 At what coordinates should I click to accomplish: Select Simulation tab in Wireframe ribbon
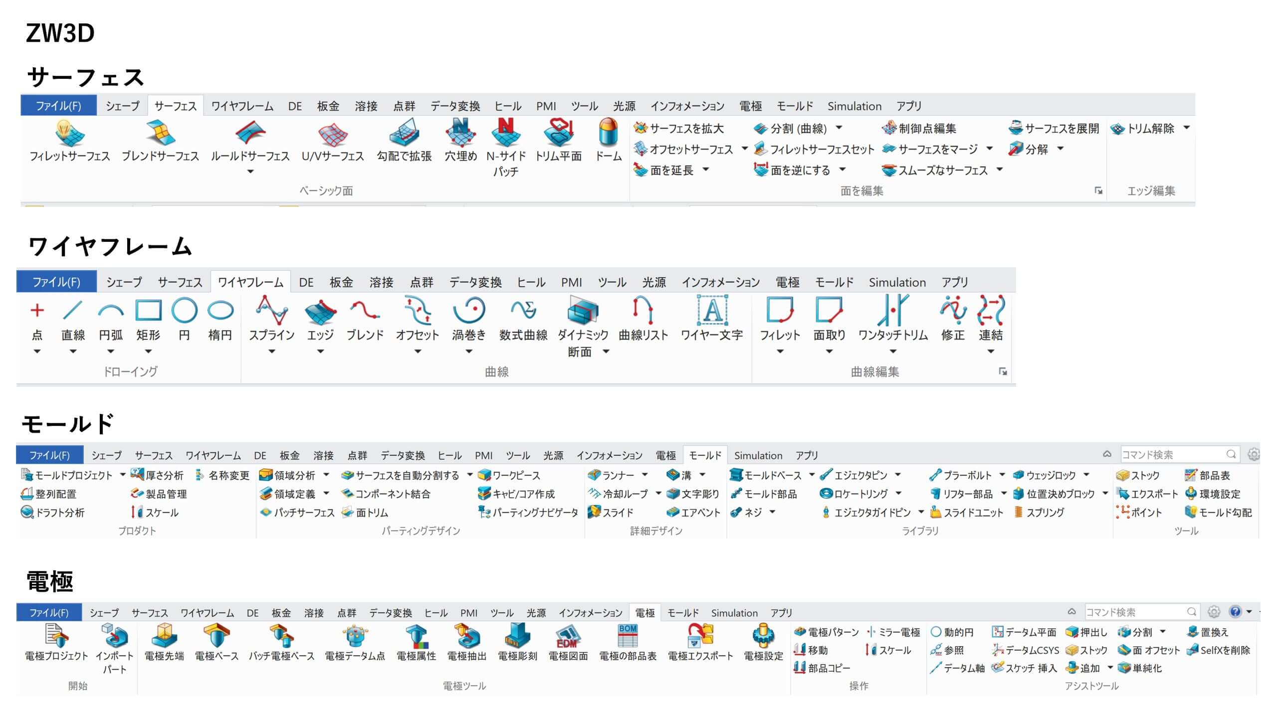[897, 282]
